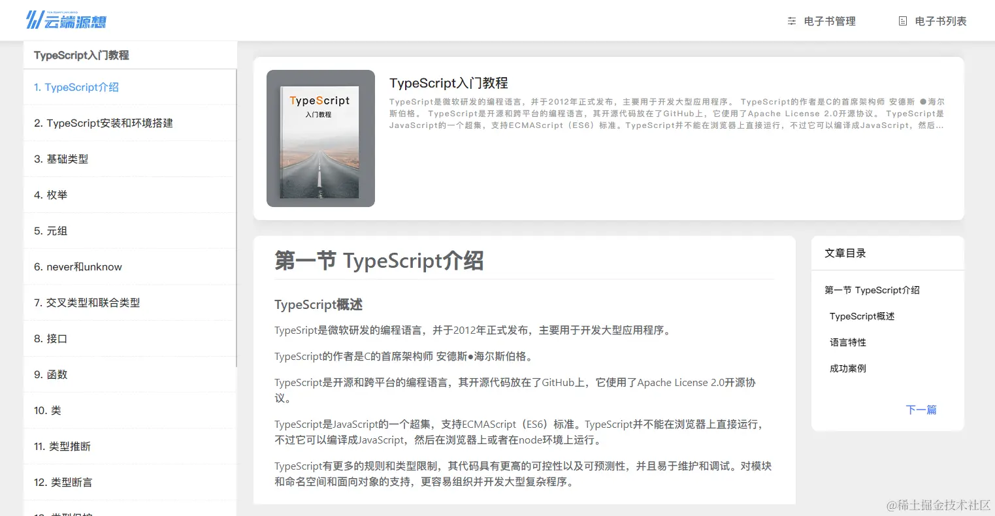Click the 云端源想 site logo

(66, 20)
